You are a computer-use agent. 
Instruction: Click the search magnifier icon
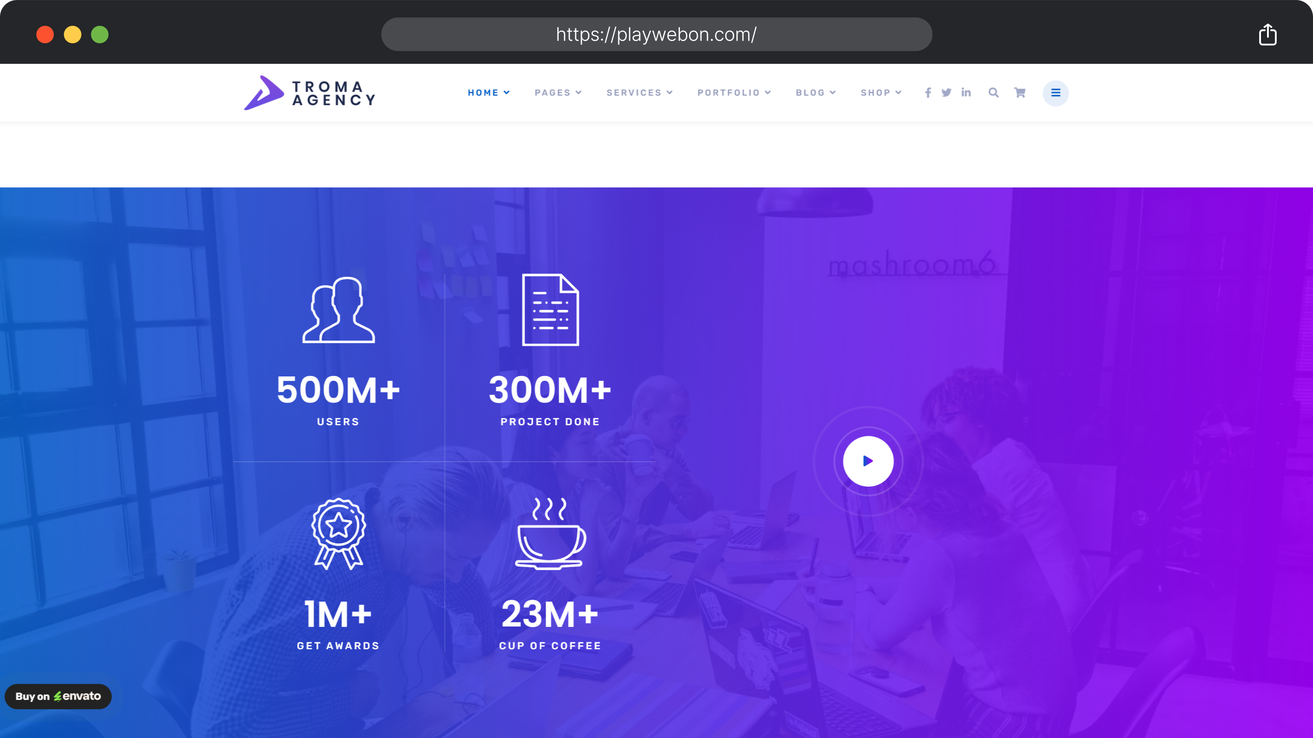pos(994,92)
